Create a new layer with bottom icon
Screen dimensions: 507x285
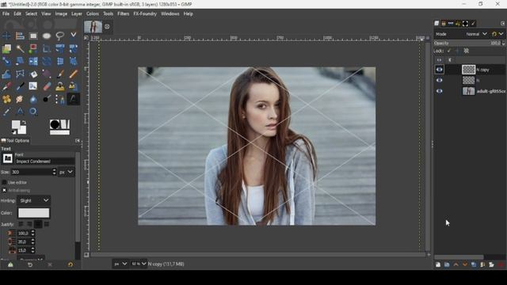point(438,264)
